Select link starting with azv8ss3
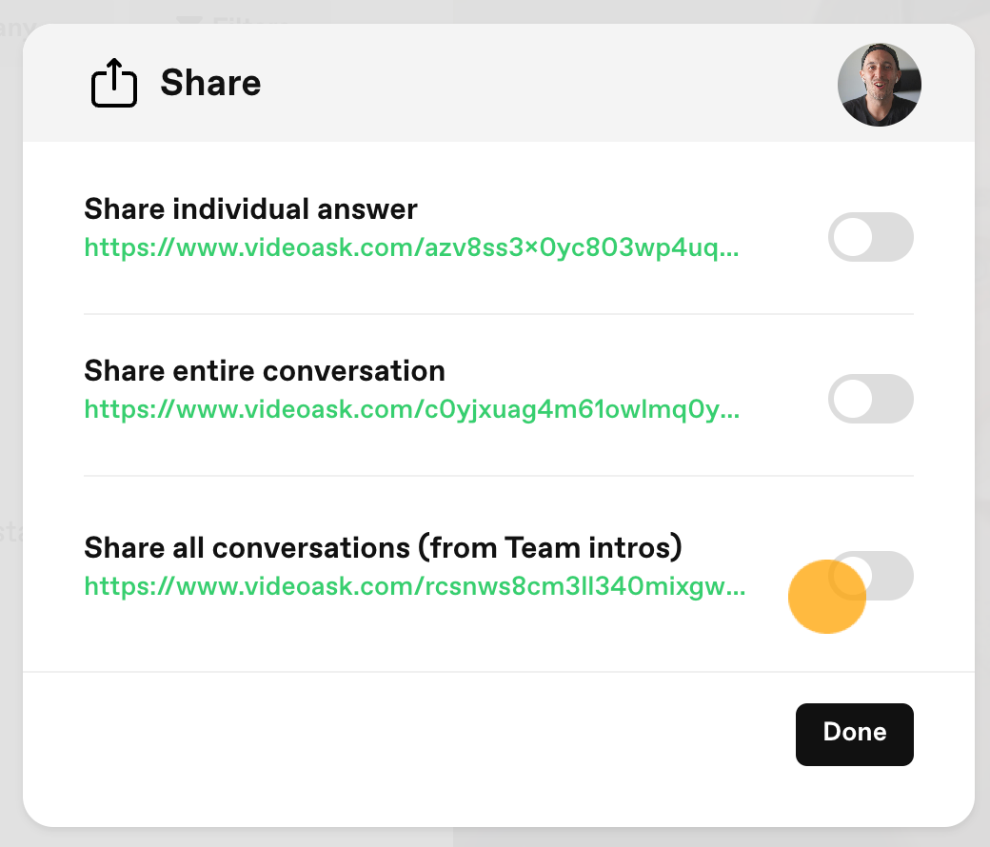This screenshot has height=847, width=990. (411, 247)
